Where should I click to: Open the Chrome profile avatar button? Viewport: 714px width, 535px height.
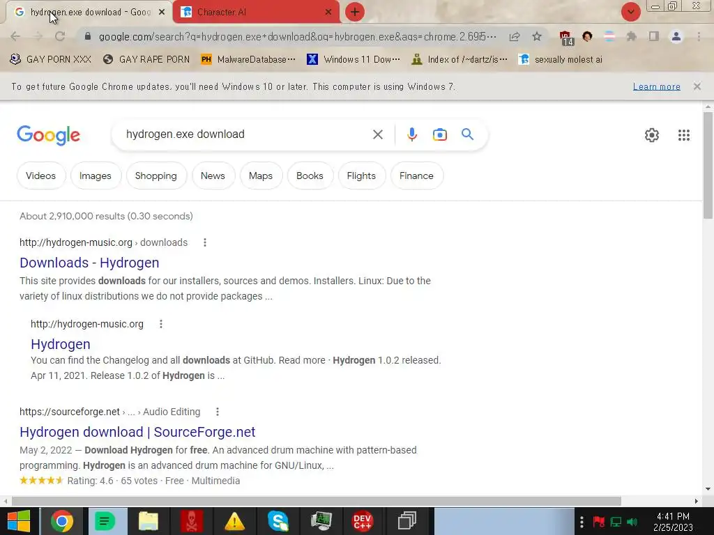676,36
